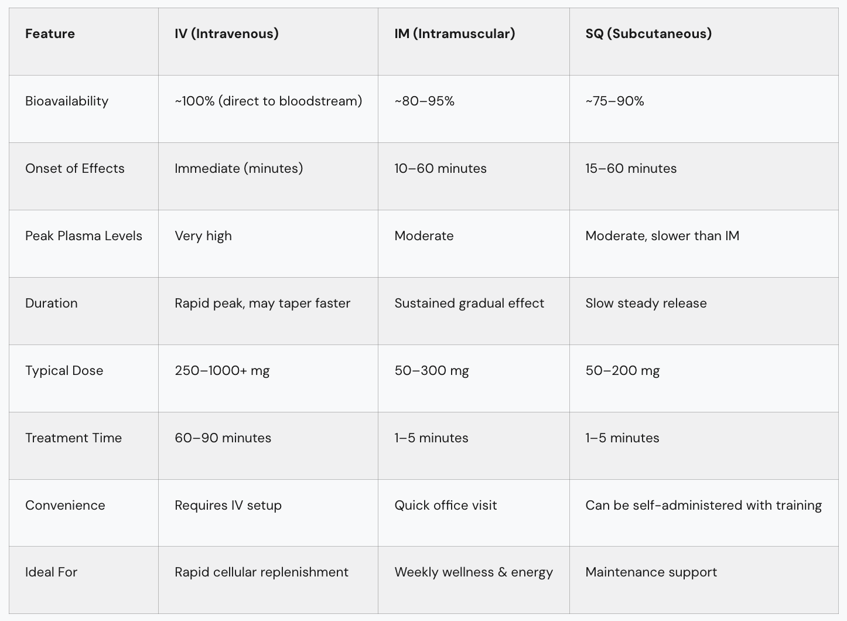Select the ~100% direct to bloodstream cell
This screenshot has width=847, height=621.
[x=268, y=101]
